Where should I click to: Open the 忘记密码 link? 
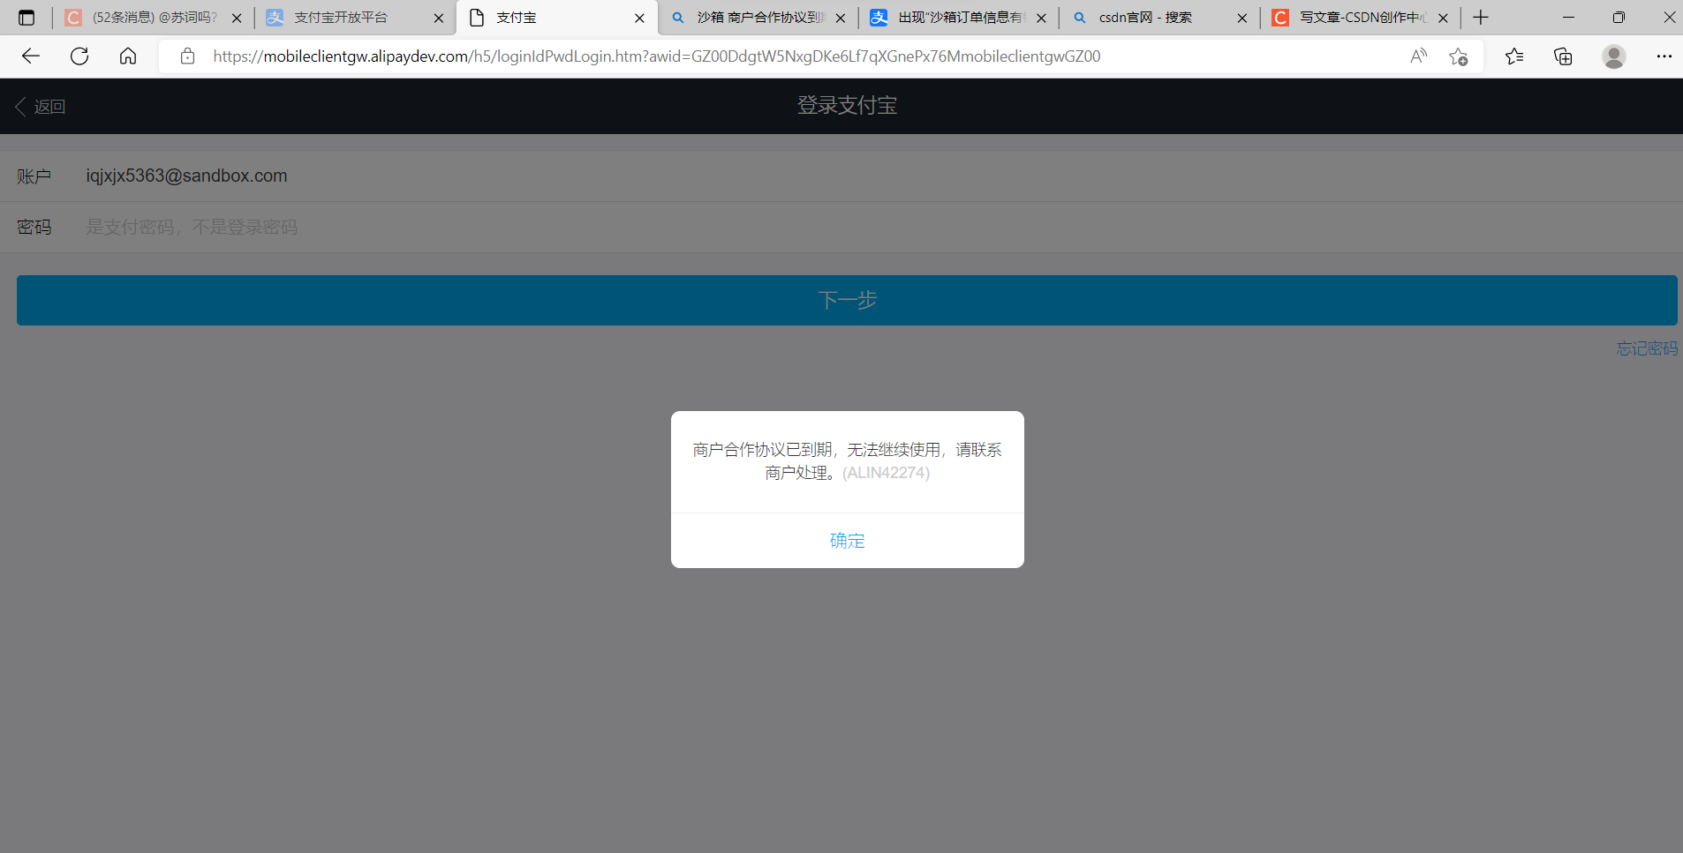(x=1646, y=348)
